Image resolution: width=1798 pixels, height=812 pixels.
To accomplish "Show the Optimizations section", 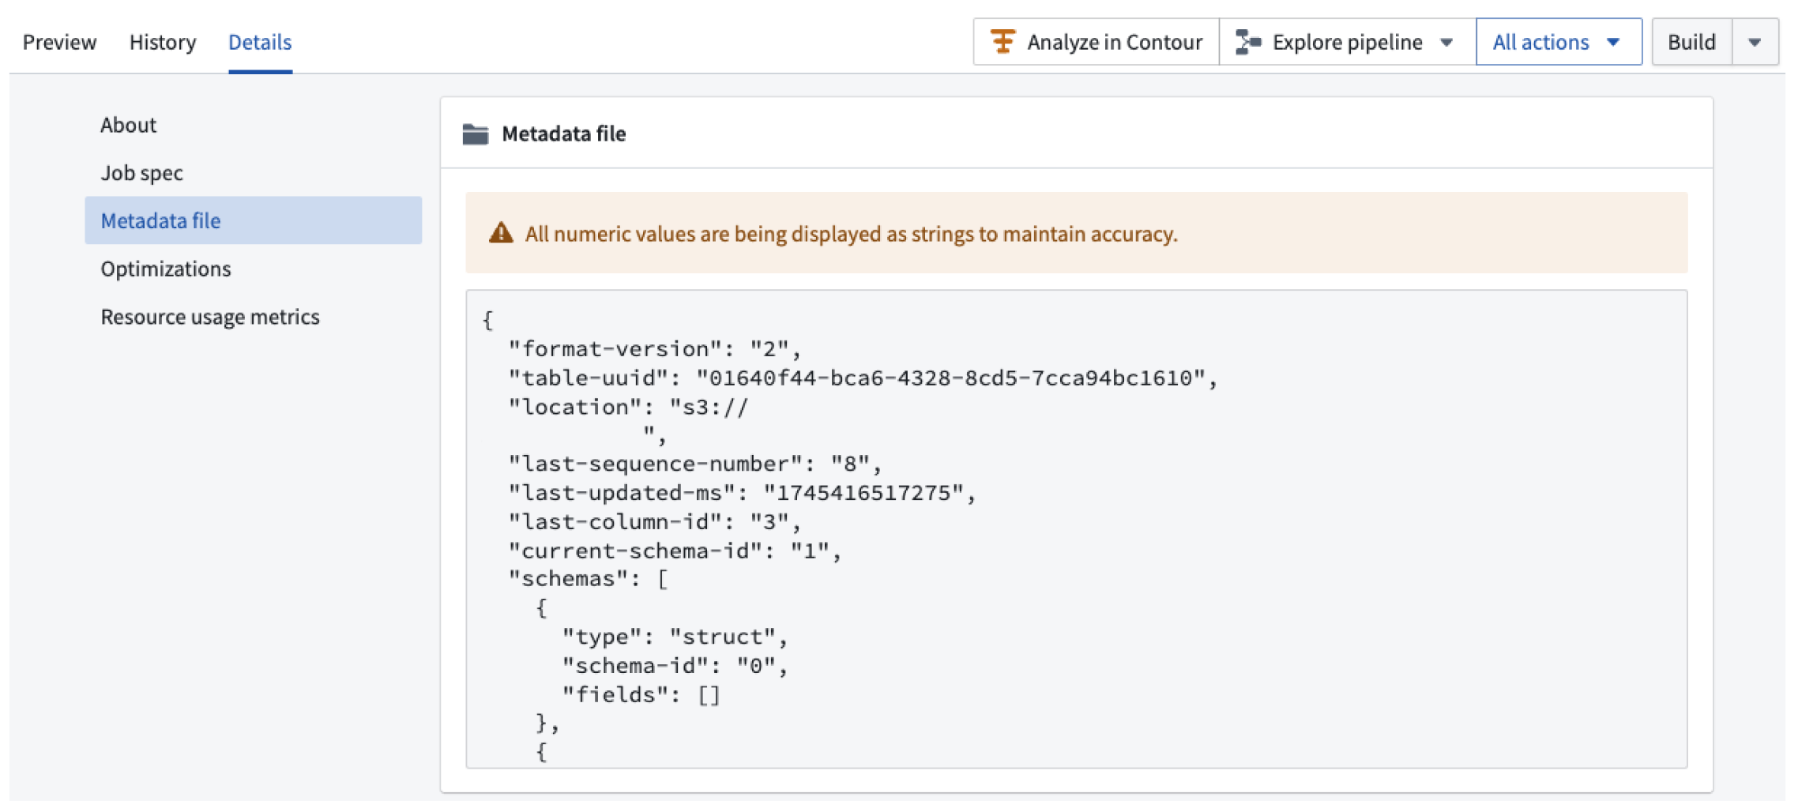I will coord(166,269).
